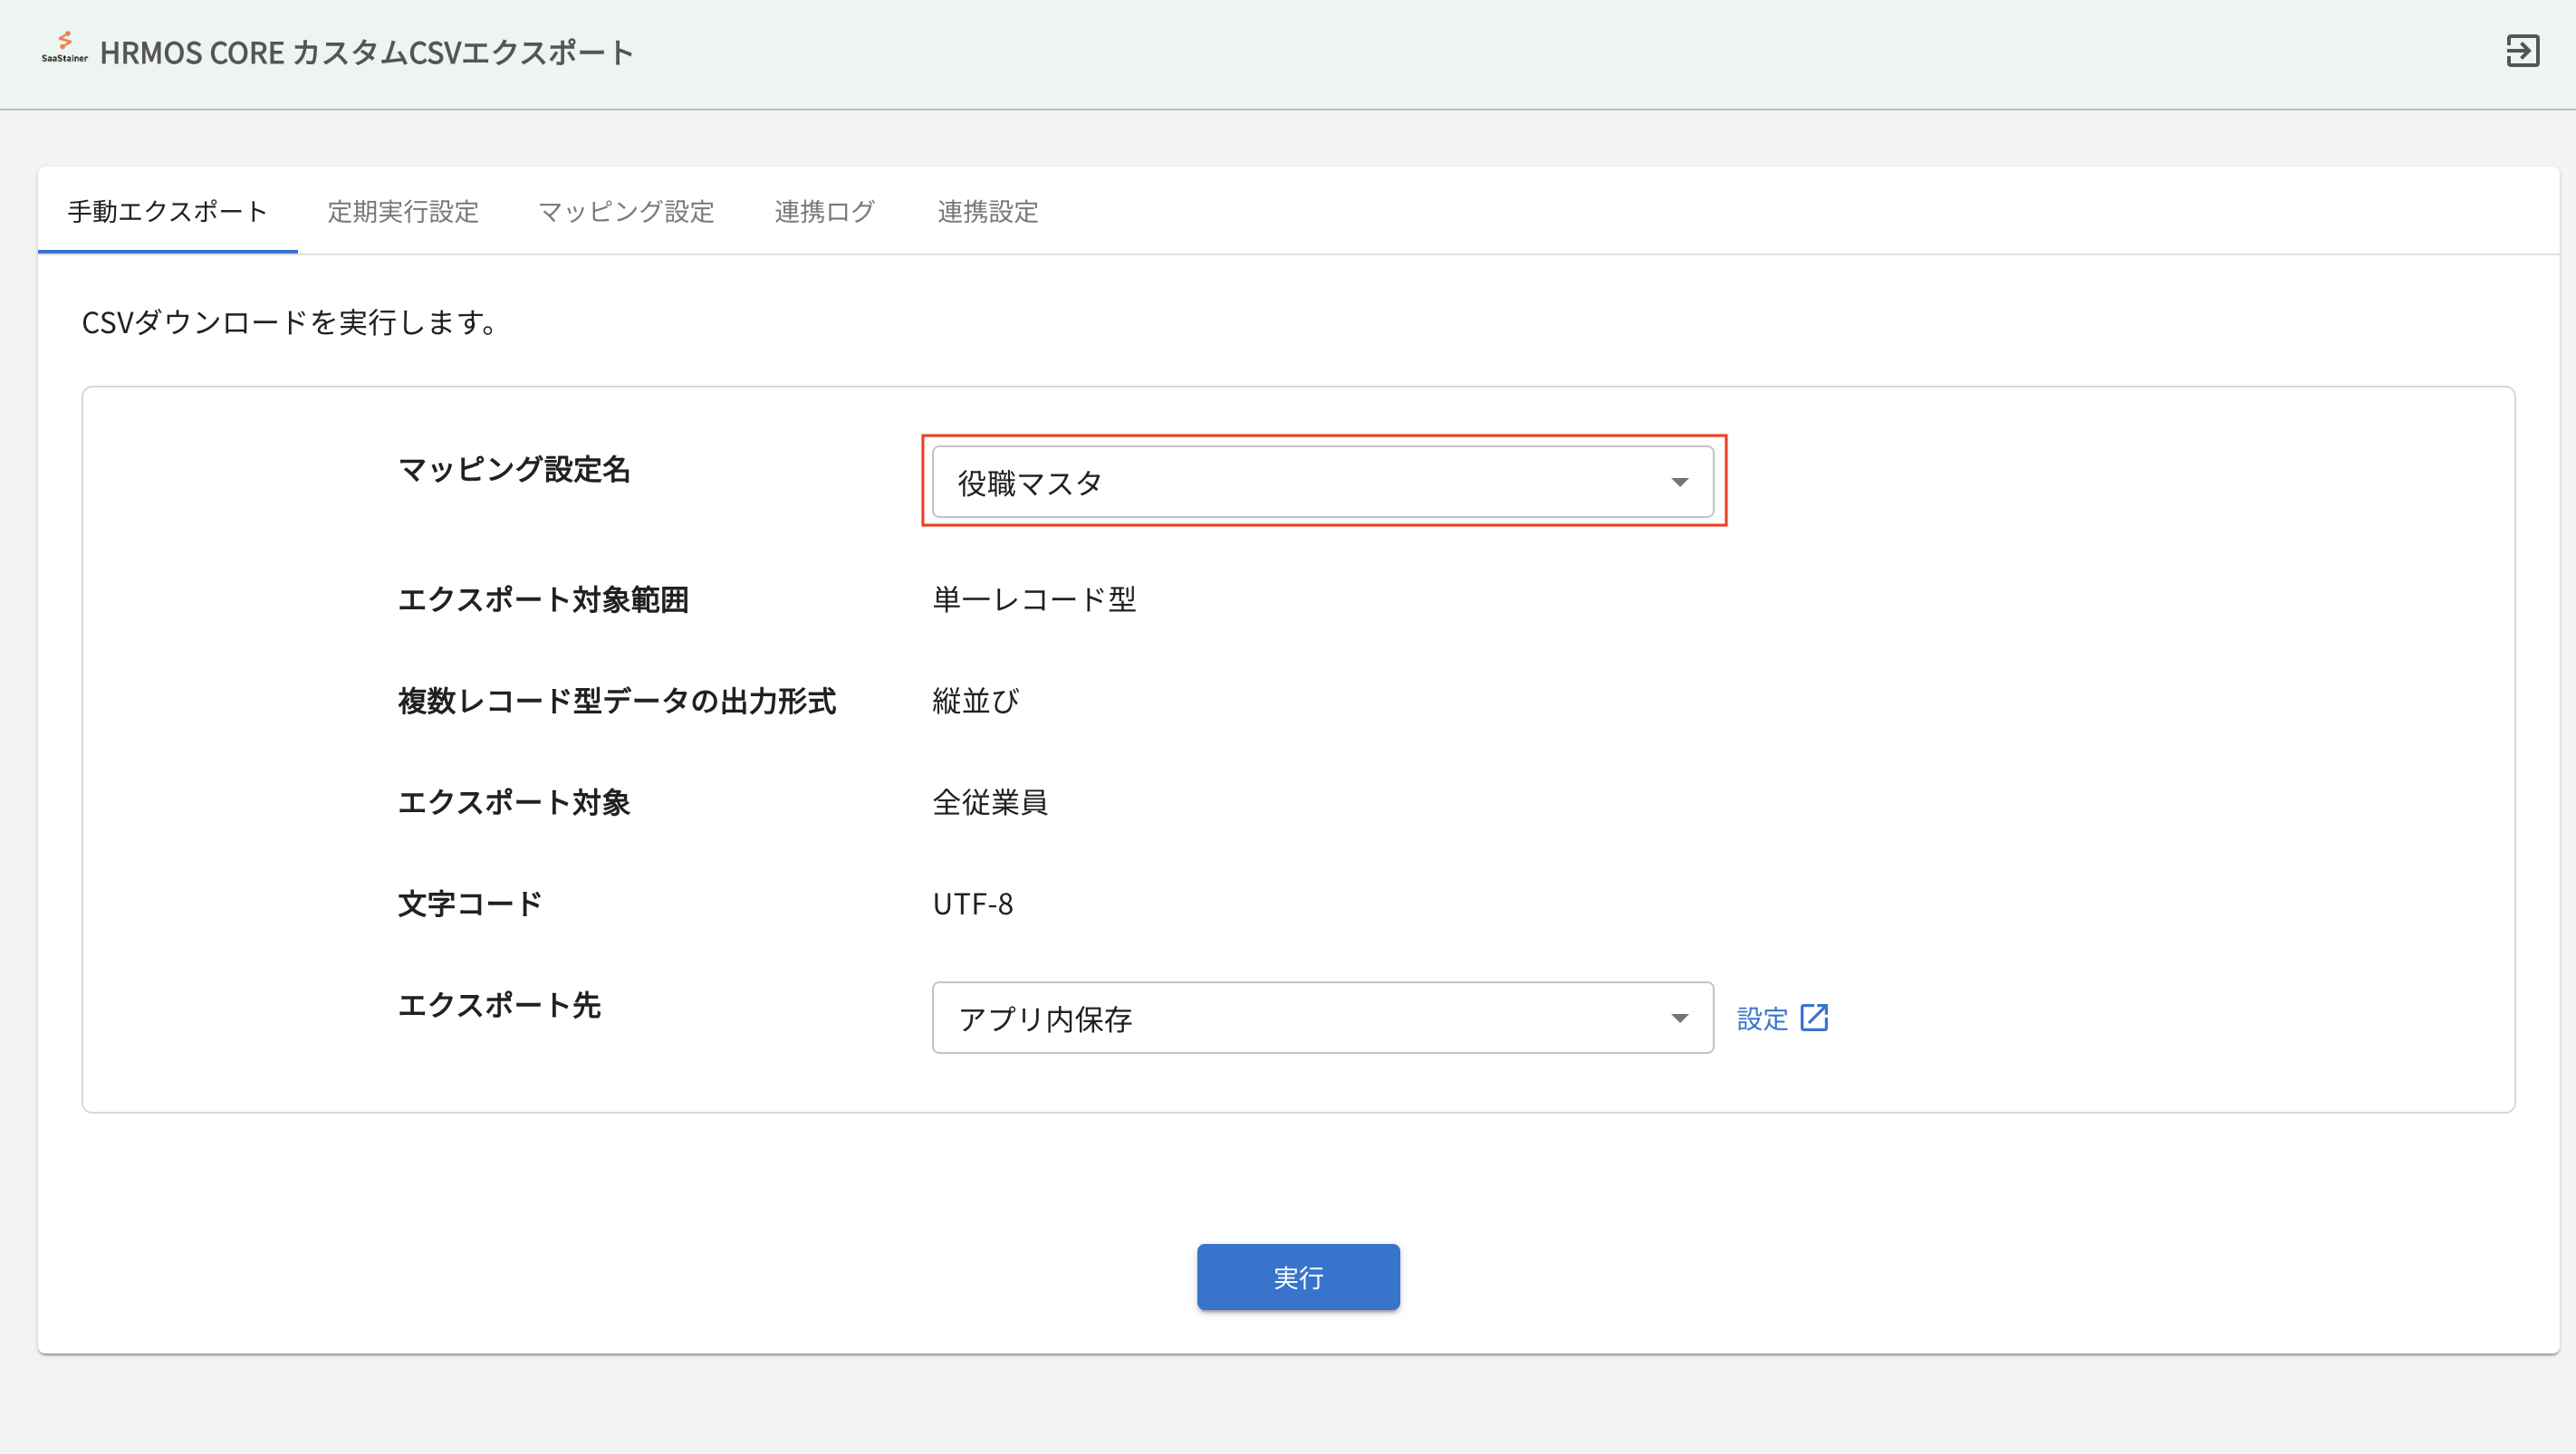Click the マッピング設定名 label

514,470
